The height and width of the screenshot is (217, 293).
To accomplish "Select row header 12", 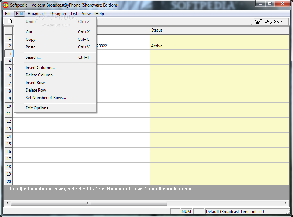I will (9, 121).
